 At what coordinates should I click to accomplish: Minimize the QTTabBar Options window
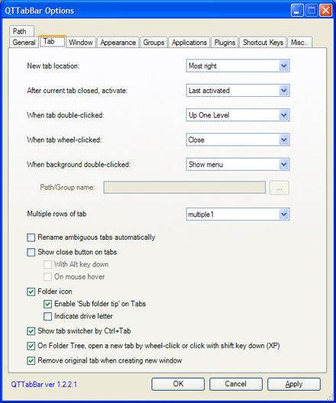(297, 11)
